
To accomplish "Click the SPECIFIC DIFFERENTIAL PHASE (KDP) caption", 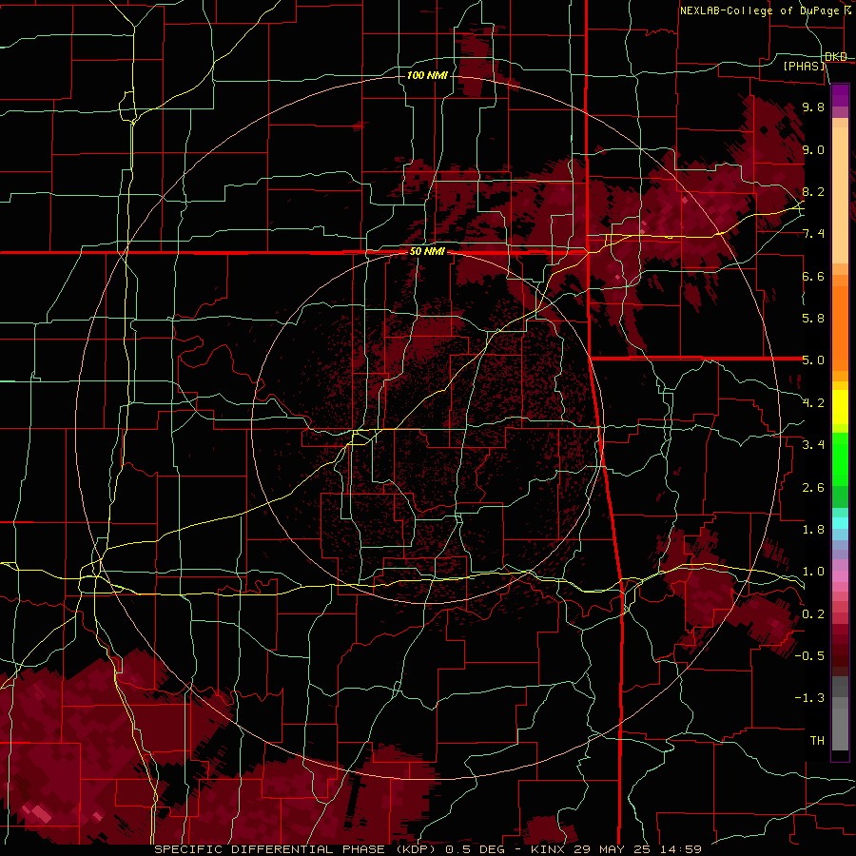I will (x=297, y=849).
